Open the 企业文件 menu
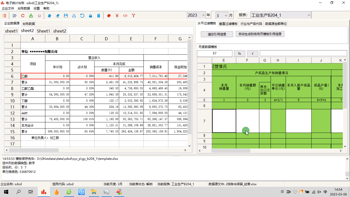Screen dimensions: 350x197 [8, 8]
